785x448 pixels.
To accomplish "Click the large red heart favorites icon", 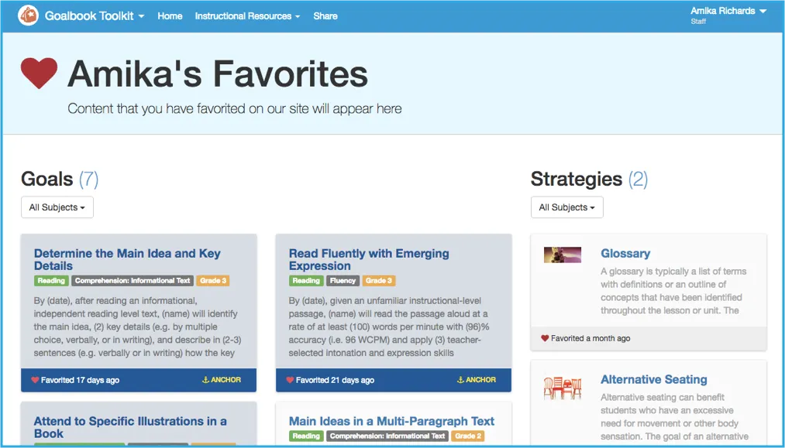I will click(x=39, y=74).
